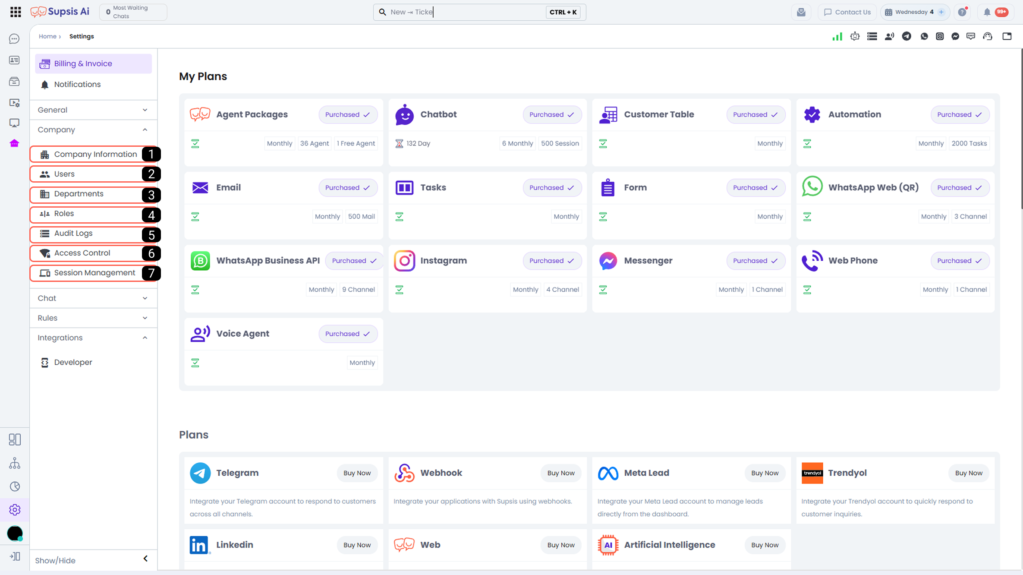Screen dimensions: 1023x575
Task: Select Billing & Invoice in settings menu
Action: [x=93, y=64]
